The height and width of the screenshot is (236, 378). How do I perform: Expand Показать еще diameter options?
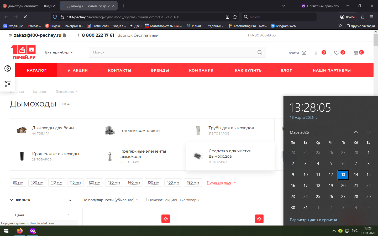(221, 182)
